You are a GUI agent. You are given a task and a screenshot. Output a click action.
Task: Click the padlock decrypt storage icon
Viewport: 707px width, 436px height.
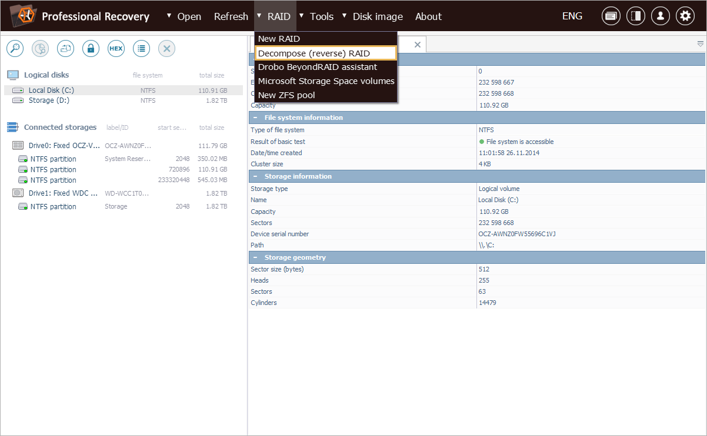[x=91, y=49]
